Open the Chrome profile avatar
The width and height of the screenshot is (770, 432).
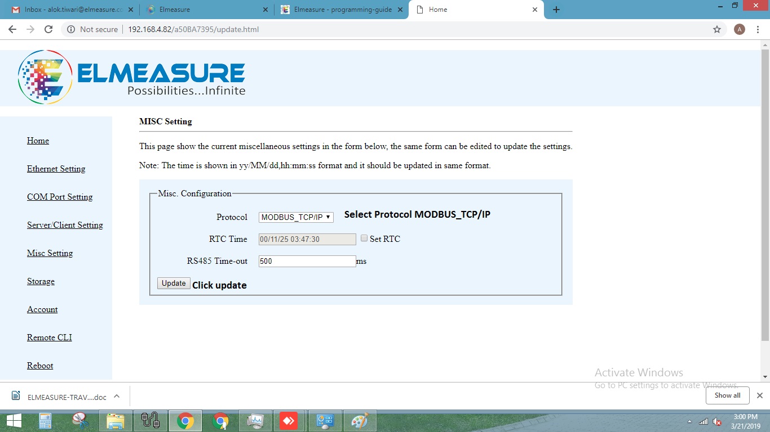(740, 29)
